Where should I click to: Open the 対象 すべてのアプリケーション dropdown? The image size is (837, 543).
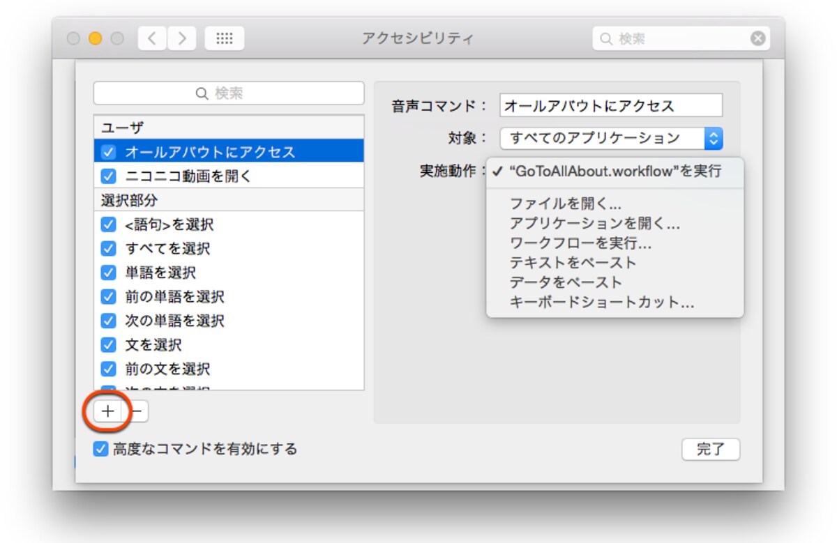[611, 138]
